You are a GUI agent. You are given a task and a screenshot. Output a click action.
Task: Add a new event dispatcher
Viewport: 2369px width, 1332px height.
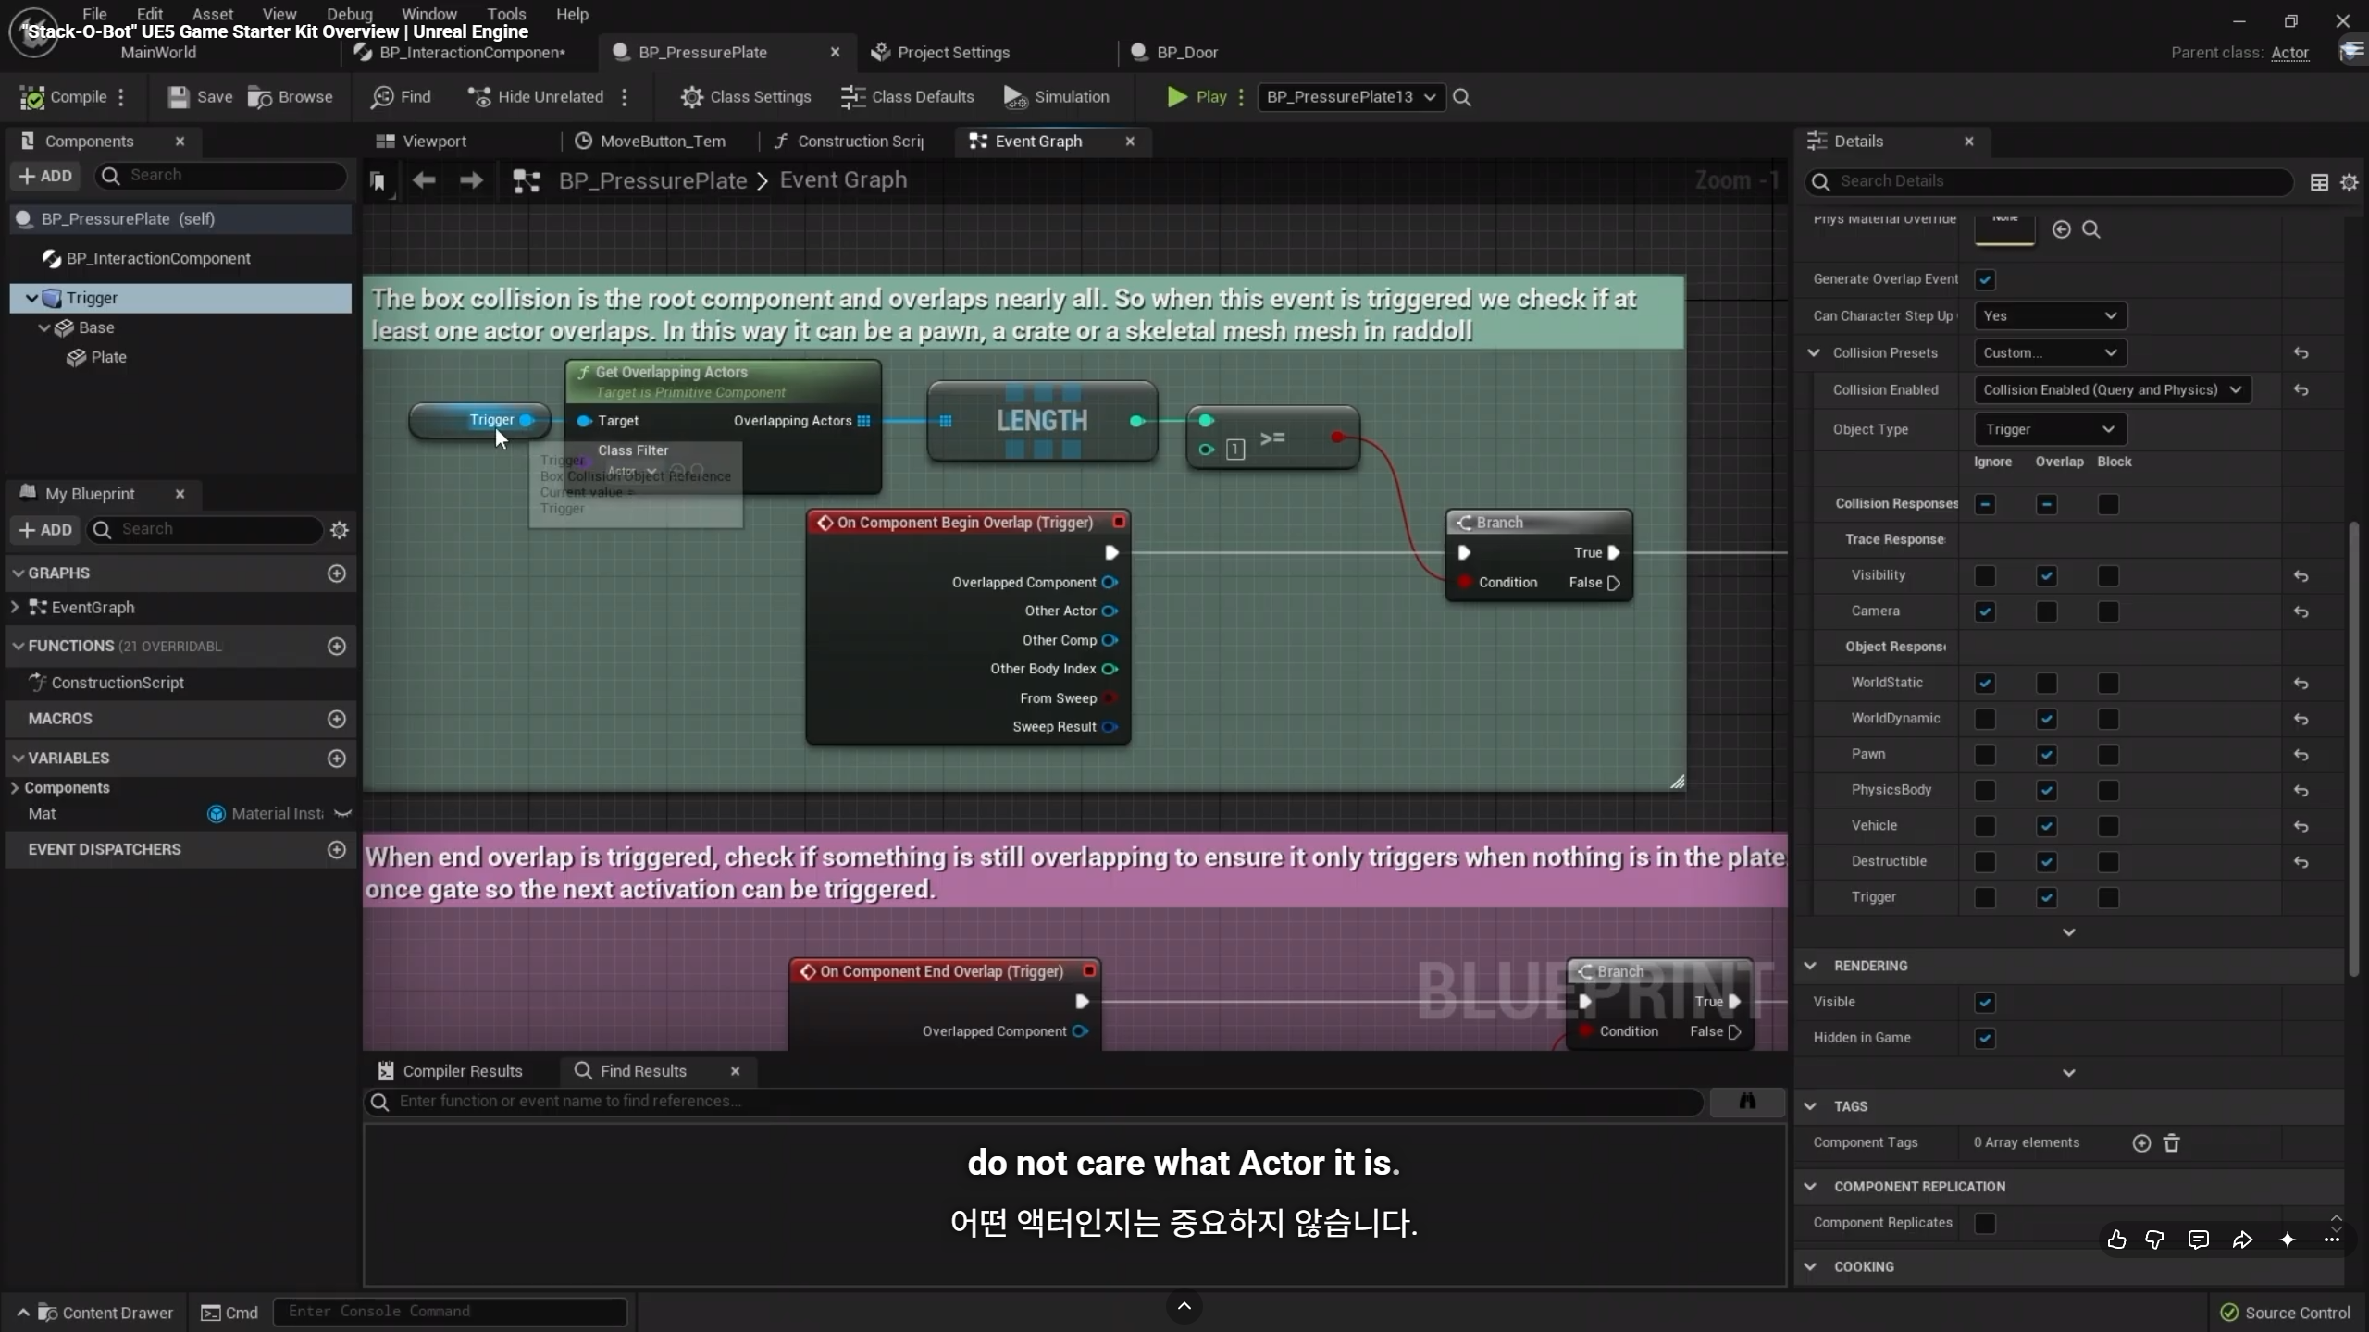point(337,849)
